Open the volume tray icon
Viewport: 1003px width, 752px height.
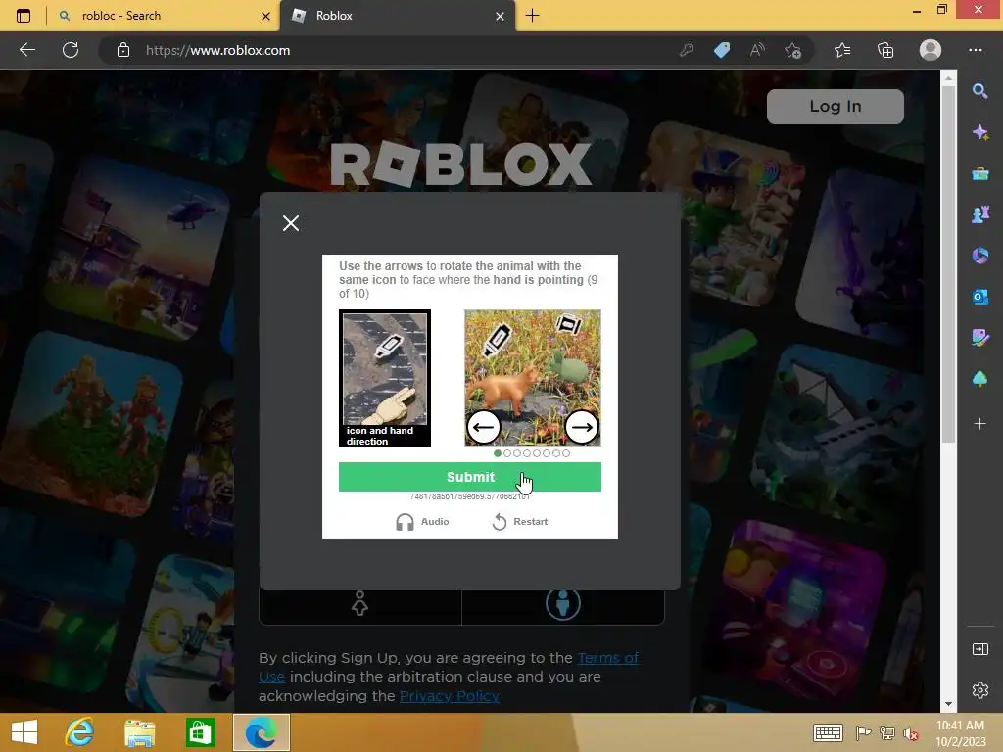click(910, 733)
